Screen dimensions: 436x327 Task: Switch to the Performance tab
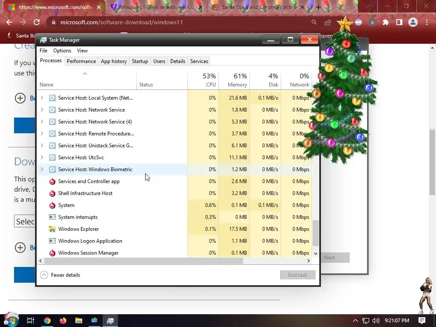click(x=81, y=61)
